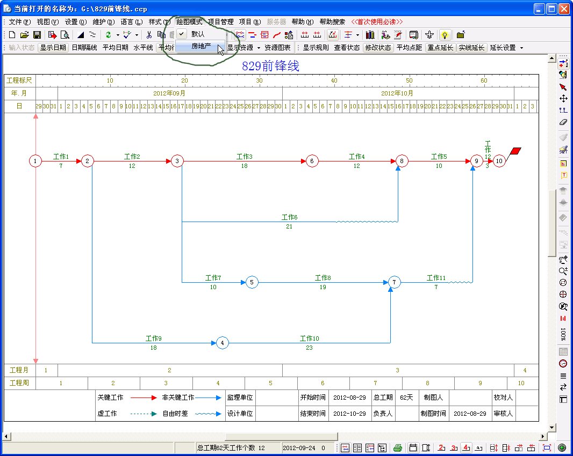Image resolution: width=573 pixels, height=456 pixels.
Task: Click the yellow light bulb icon
Action: 445,35
